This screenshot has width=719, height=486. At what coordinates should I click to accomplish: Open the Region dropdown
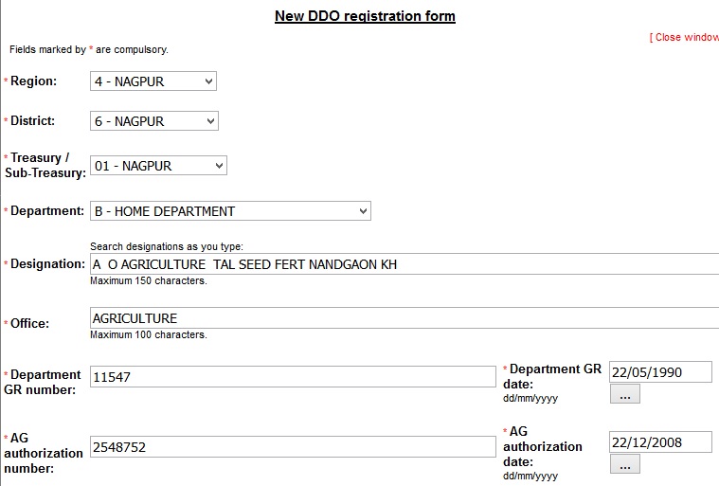(153, 81)
